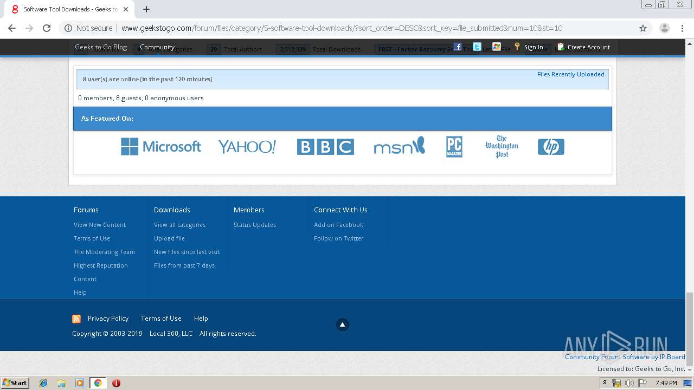Open the Windows Start menu
Screen dimensions: 694x390
tap(15, 382)
